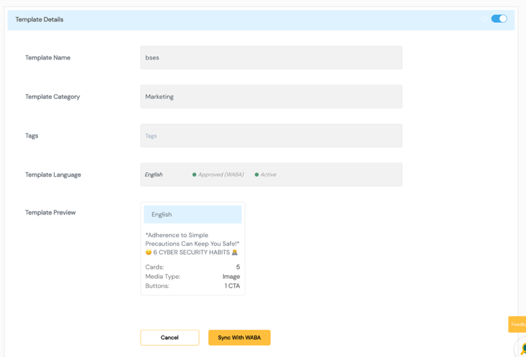This screenshot has height=357, width=526.
Task: Click the Sync With WABA button
Action: tap(239, 338)
